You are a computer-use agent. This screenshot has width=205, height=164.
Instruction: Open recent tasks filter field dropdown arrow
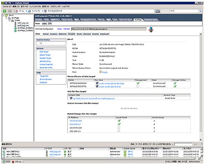pyautogui.click(x=173, y=144)
